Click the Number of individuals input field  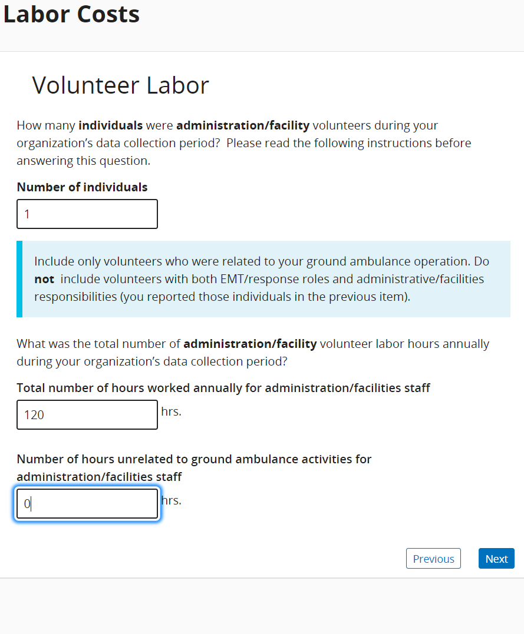tap(87, 214)
